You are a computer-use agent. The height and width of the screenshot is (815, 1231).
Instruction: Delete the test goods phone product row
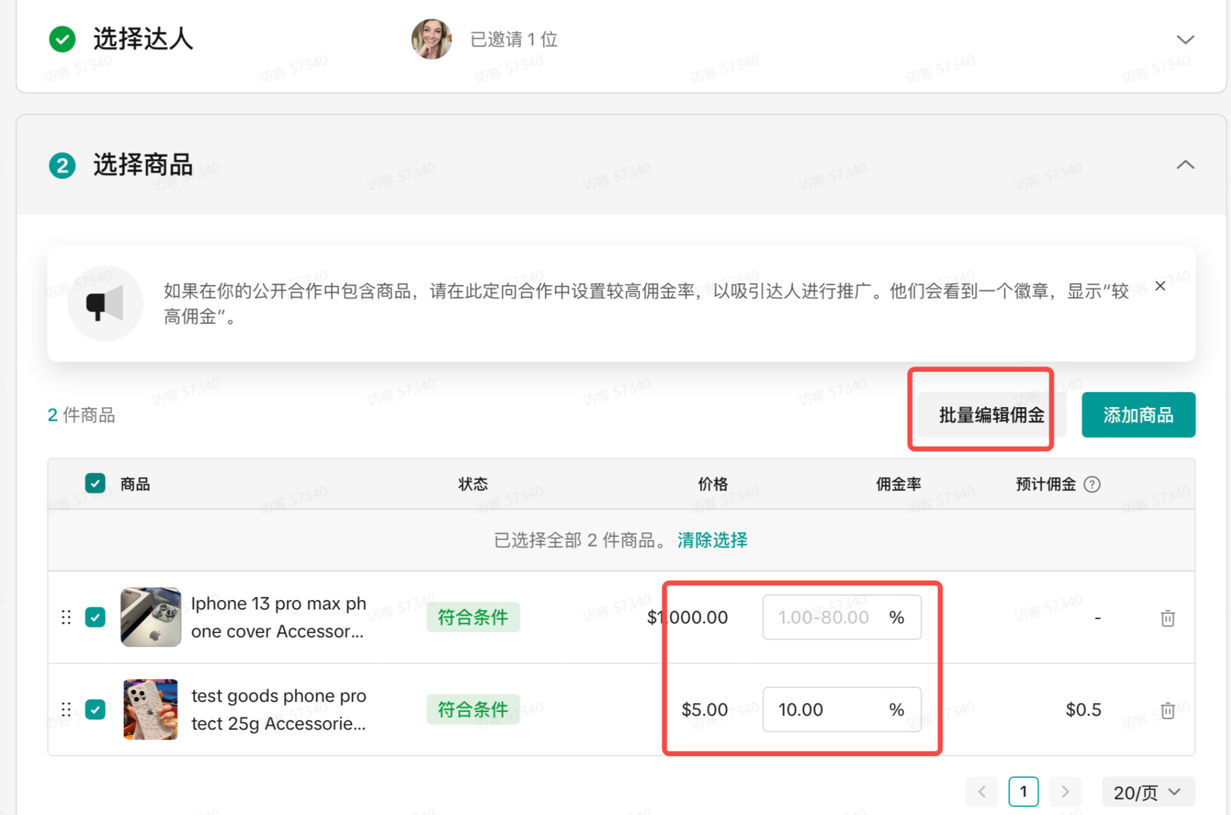1168,710
